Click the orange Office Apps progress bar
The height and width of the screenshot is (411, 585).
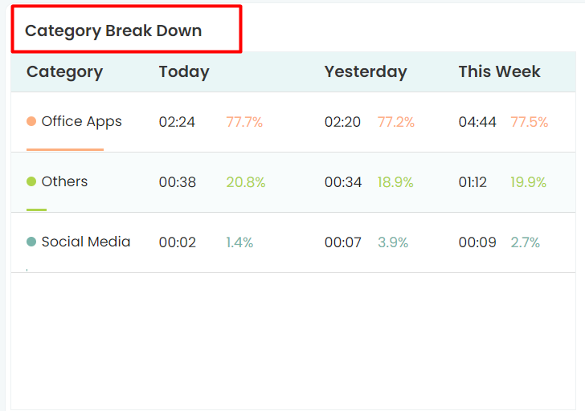65,149
